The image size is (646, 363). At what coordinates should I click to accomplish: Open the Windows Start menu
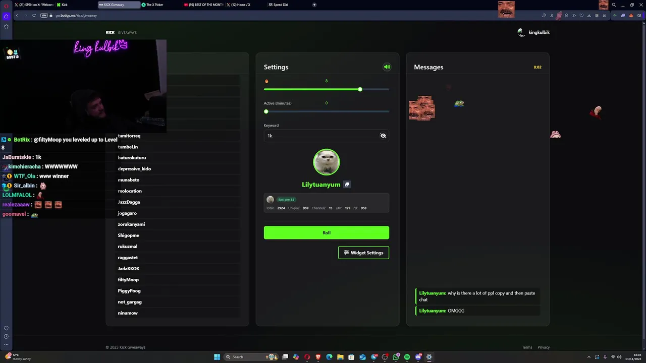click(x=217, y=357)
